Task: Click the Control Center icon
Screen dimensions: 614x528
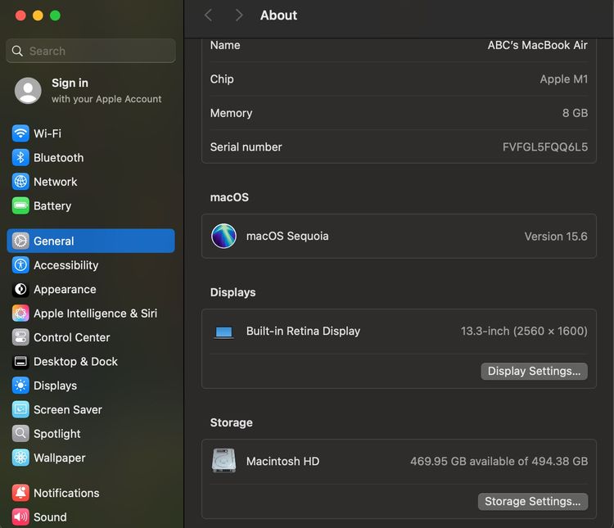Action: coord(20,337)
